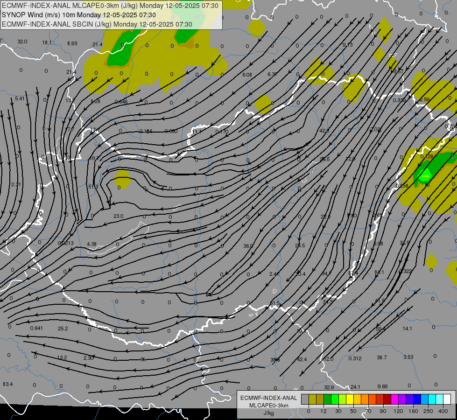Image resolution: width=457 pixels, height=420 pixels.
Task: Click legend tick label 12
Action: (x=323, y=411)
